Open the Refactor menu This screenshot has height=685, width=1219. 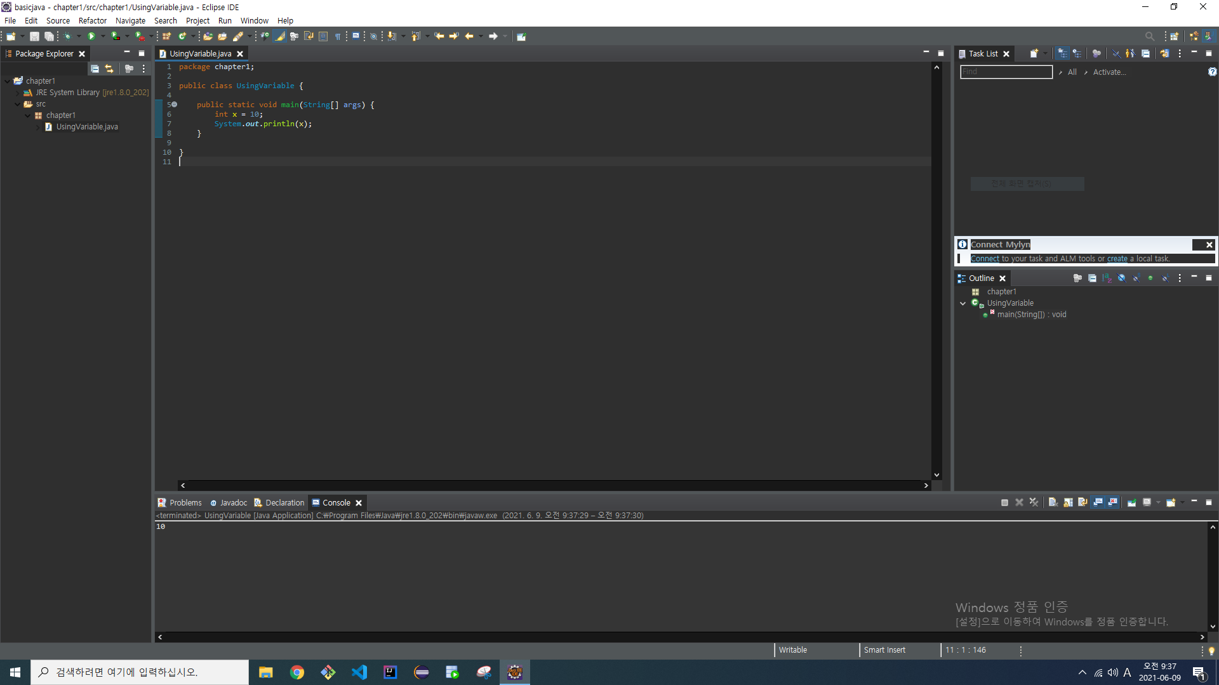(92, 20)
